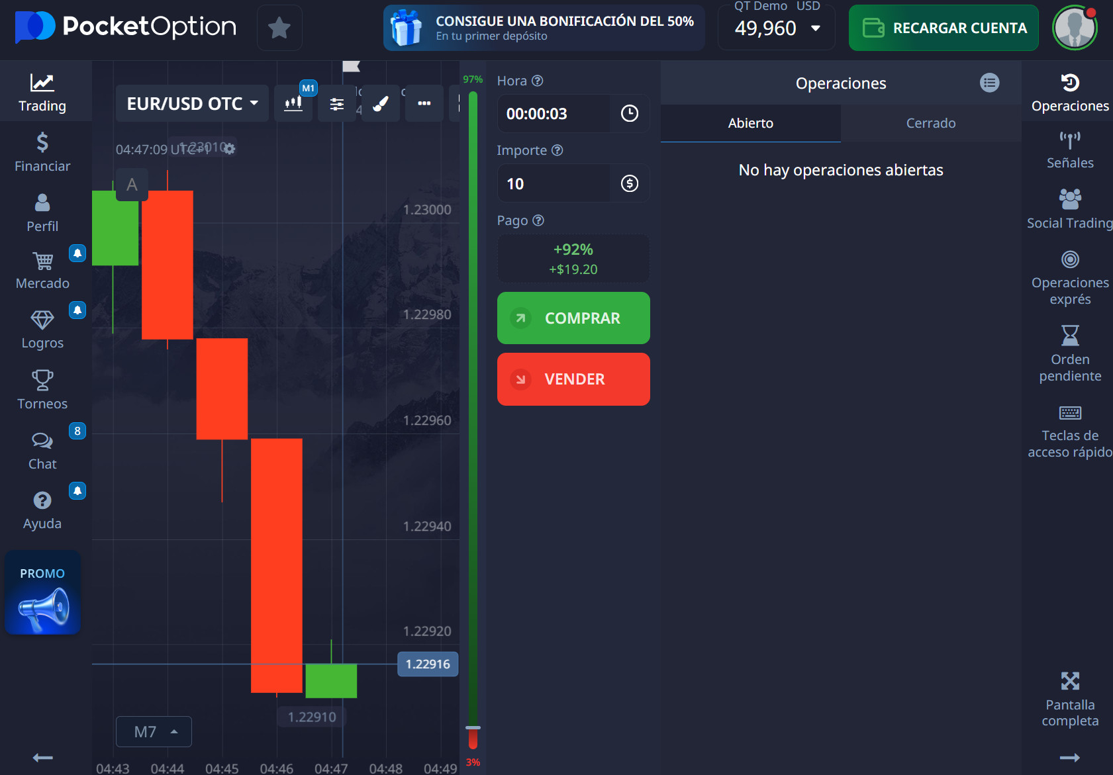Click the Hora time input field
The width and height of the screenshot is (1113, 775).
pyautogui.click(x=554, y=114)
